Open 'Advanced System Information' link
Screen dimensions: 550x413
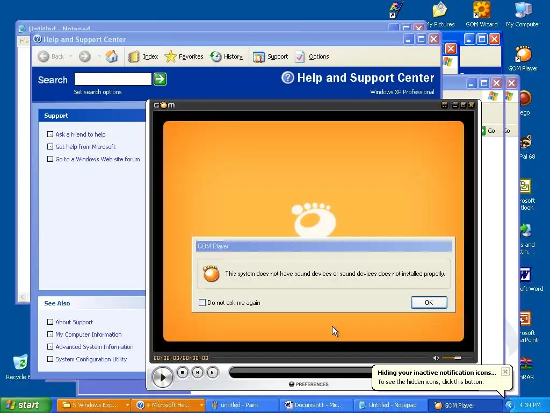(95, 347)
